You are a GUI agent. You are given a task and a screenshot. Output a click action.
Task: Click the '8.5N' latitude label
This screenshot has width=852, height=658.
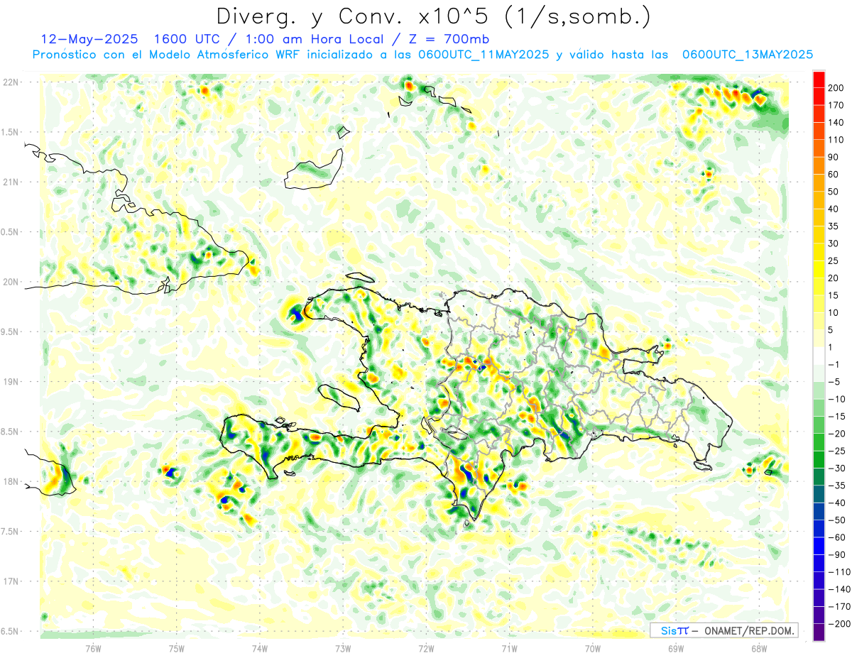(10, 432)
